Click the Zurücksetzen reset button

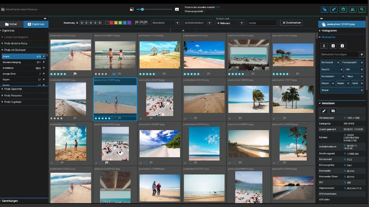tap(292, 23)
